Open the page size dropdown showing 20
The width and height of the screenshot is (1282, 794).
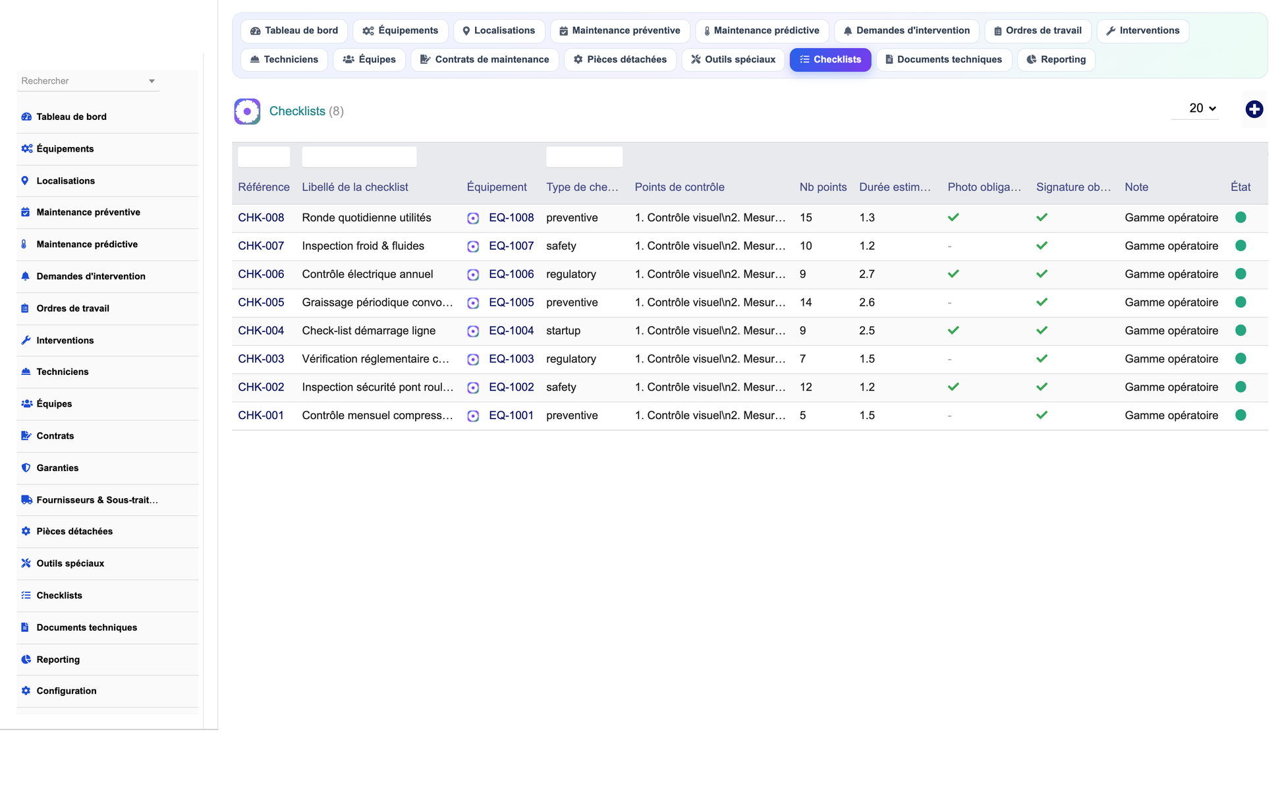click(1195, 109)
